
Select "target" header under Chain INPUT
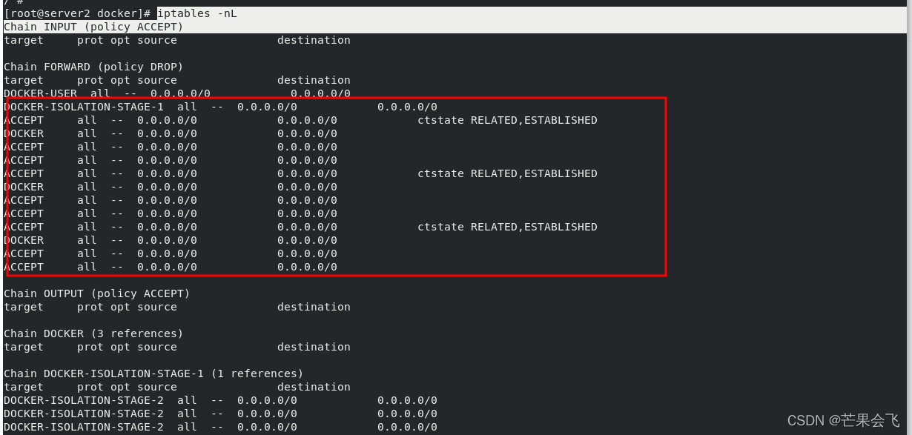tap(24, 40)
